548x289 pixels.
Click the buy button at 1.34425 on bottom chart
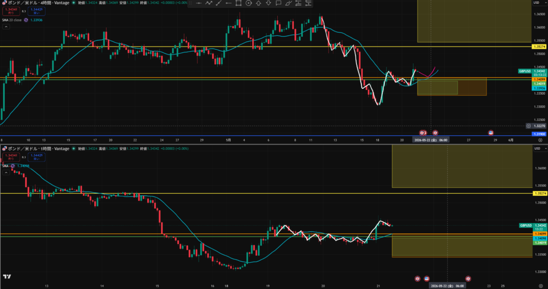pos(36,157)
